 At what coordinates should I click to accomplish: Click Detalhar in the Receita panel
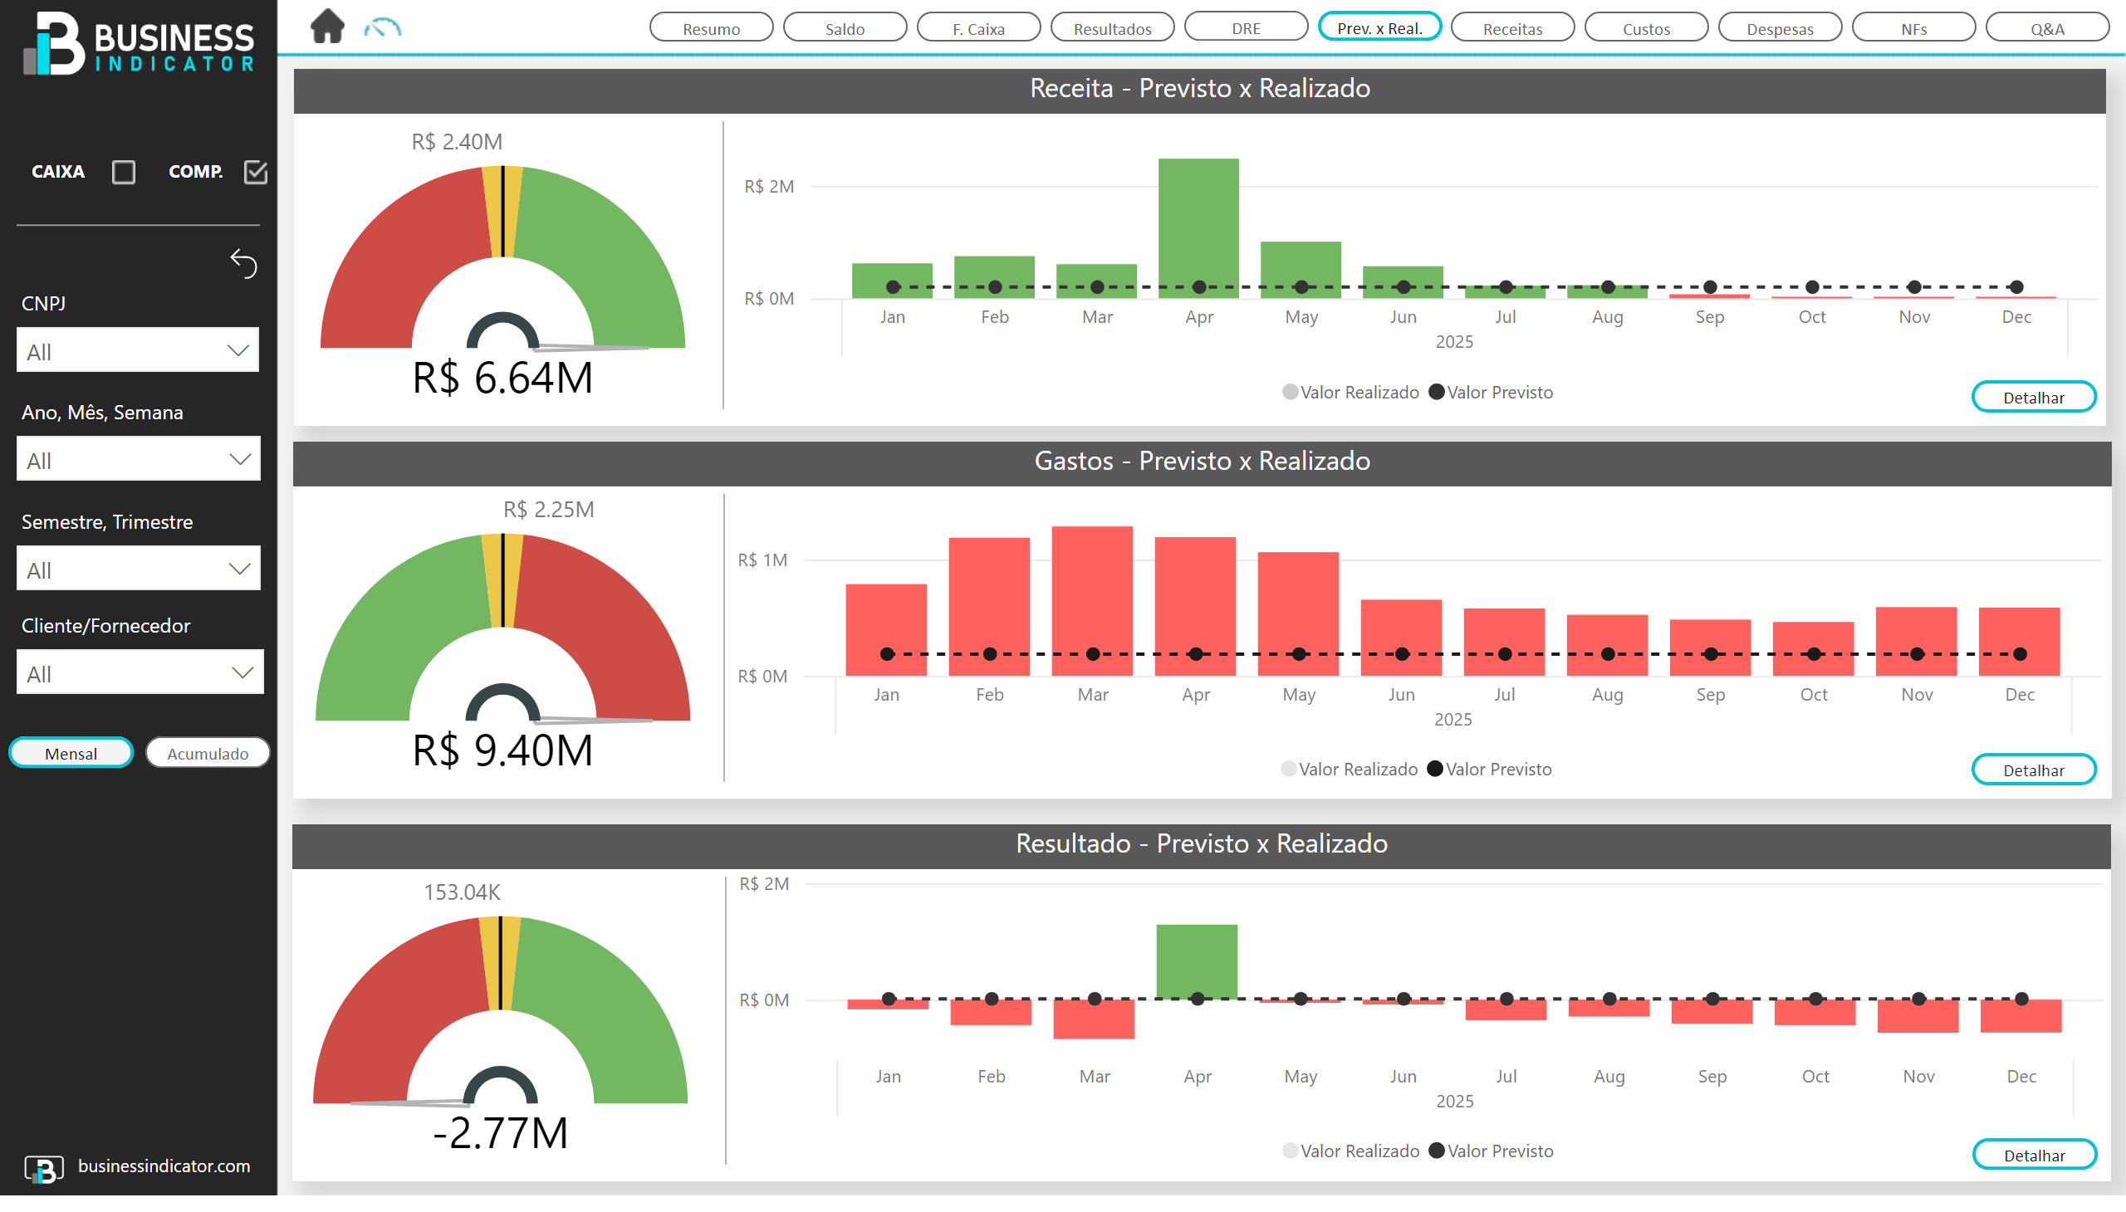[x=2033, y=398]
